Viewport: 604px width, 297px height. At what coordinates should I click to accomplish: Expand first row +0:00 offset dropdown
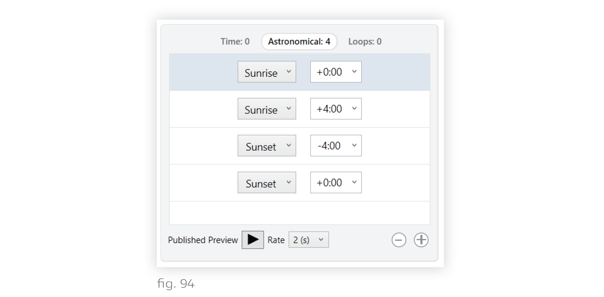336,72
